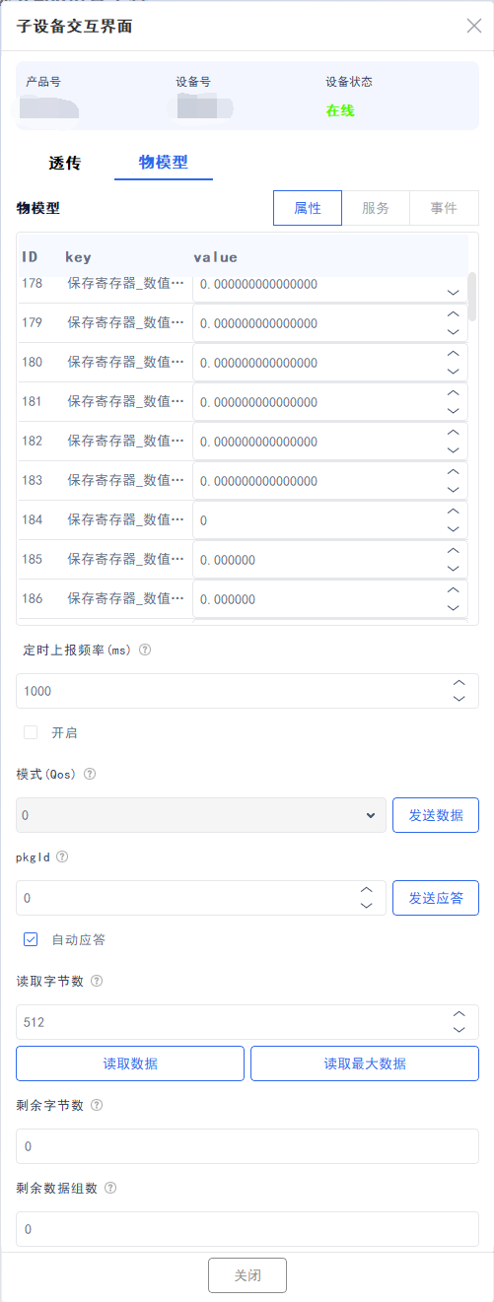Switch to the 透传 tab
Screen dimensions: 494x1302
(65, 163)
